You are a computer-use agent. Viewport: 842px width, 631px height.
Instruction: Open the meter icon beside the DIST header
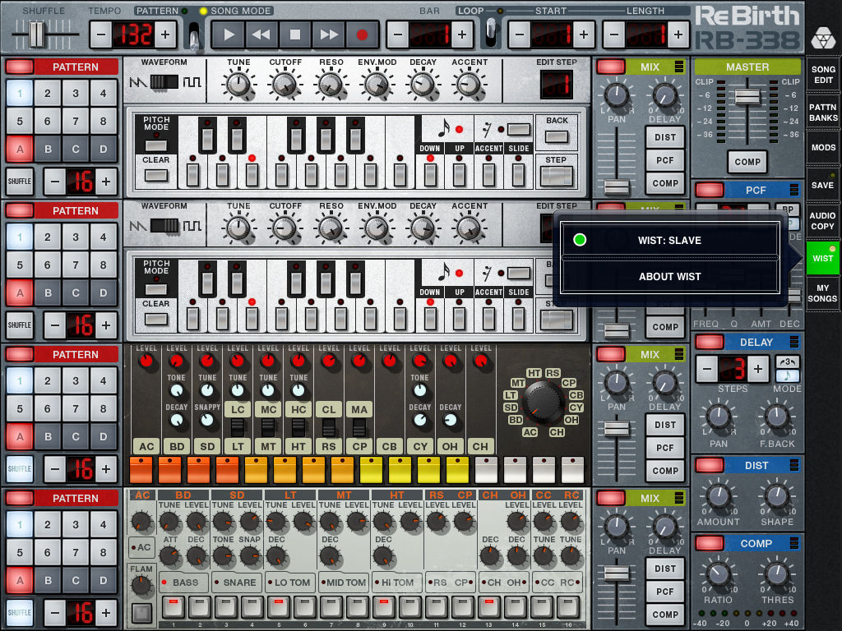pyautogui.click(x=794, y=465)
